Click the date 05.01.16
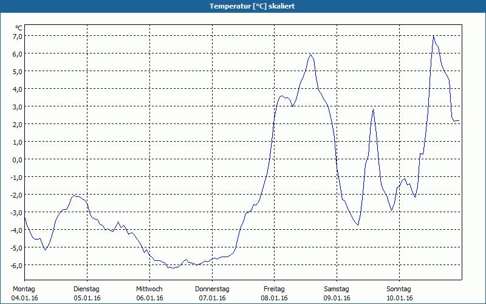Viewport: 486px width, 304px height. coord(87,298)
